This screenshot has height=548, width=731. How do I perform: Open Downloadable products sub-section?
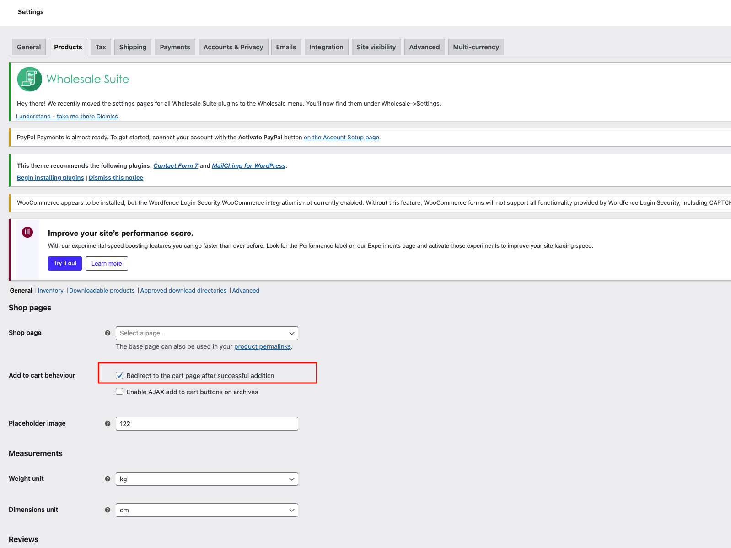pos(102,291)
